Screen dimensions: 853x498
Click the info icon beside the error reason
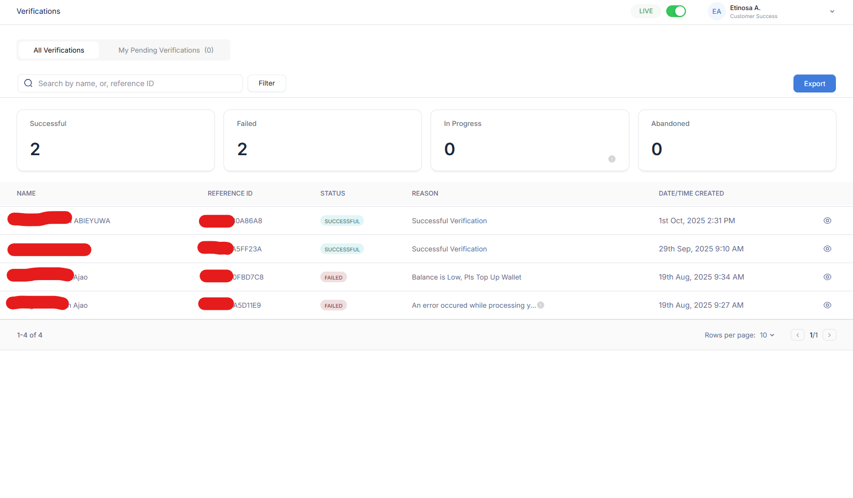coord(541,305)
